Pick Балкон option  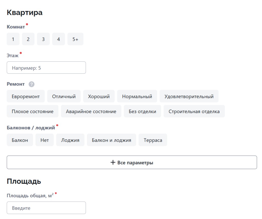coord(20,140)
